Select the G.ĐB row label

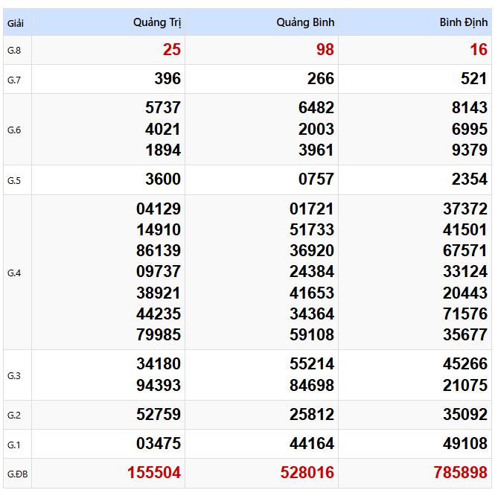pos(18,474)
